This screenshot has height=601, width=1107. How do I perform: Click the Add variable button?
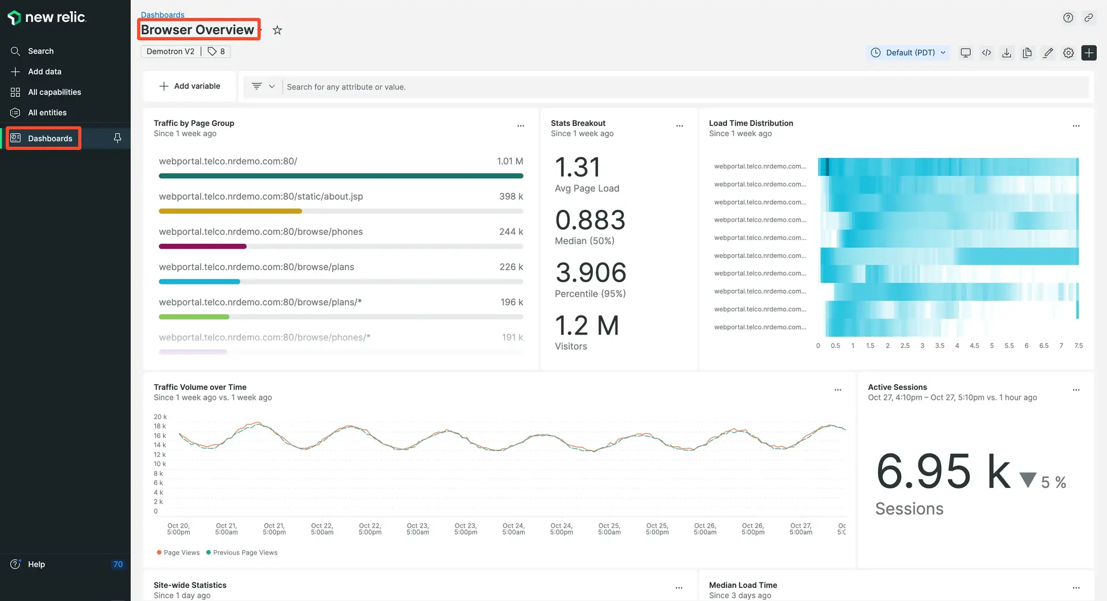tap(190, 86)
